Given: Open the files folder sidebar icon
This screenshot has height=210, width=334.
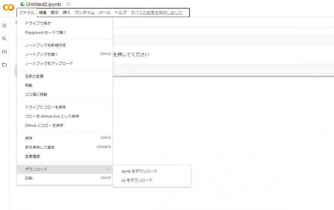Looking at the screenshot, I should [4, 65].
